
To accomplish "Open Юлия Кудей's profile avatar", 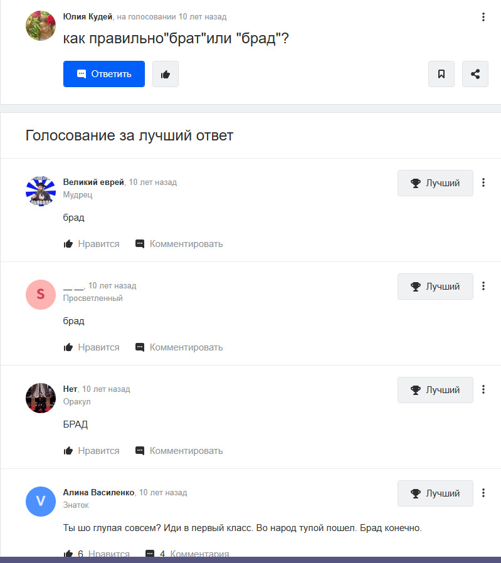I will click(41, 26).
